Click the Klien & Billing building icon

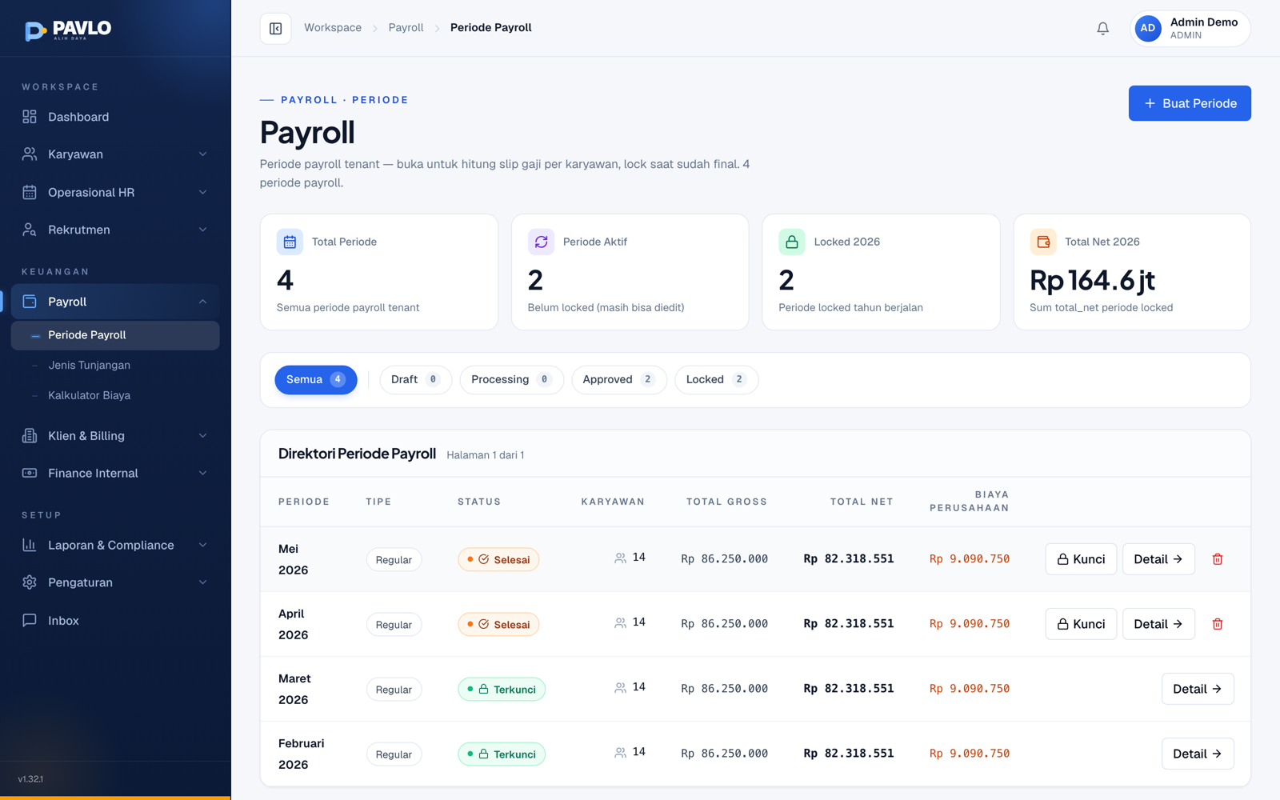click(30, 436)
